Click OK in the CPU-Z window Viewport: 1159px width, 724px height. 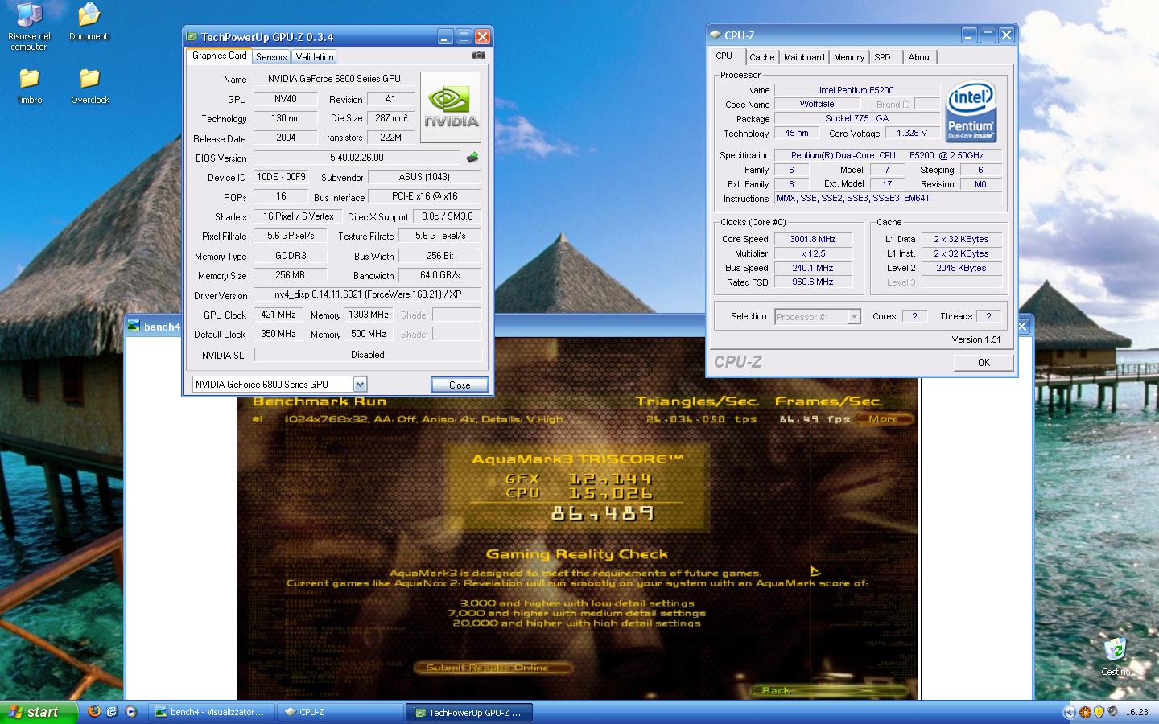pyautogui.click(x=984, y=363)
